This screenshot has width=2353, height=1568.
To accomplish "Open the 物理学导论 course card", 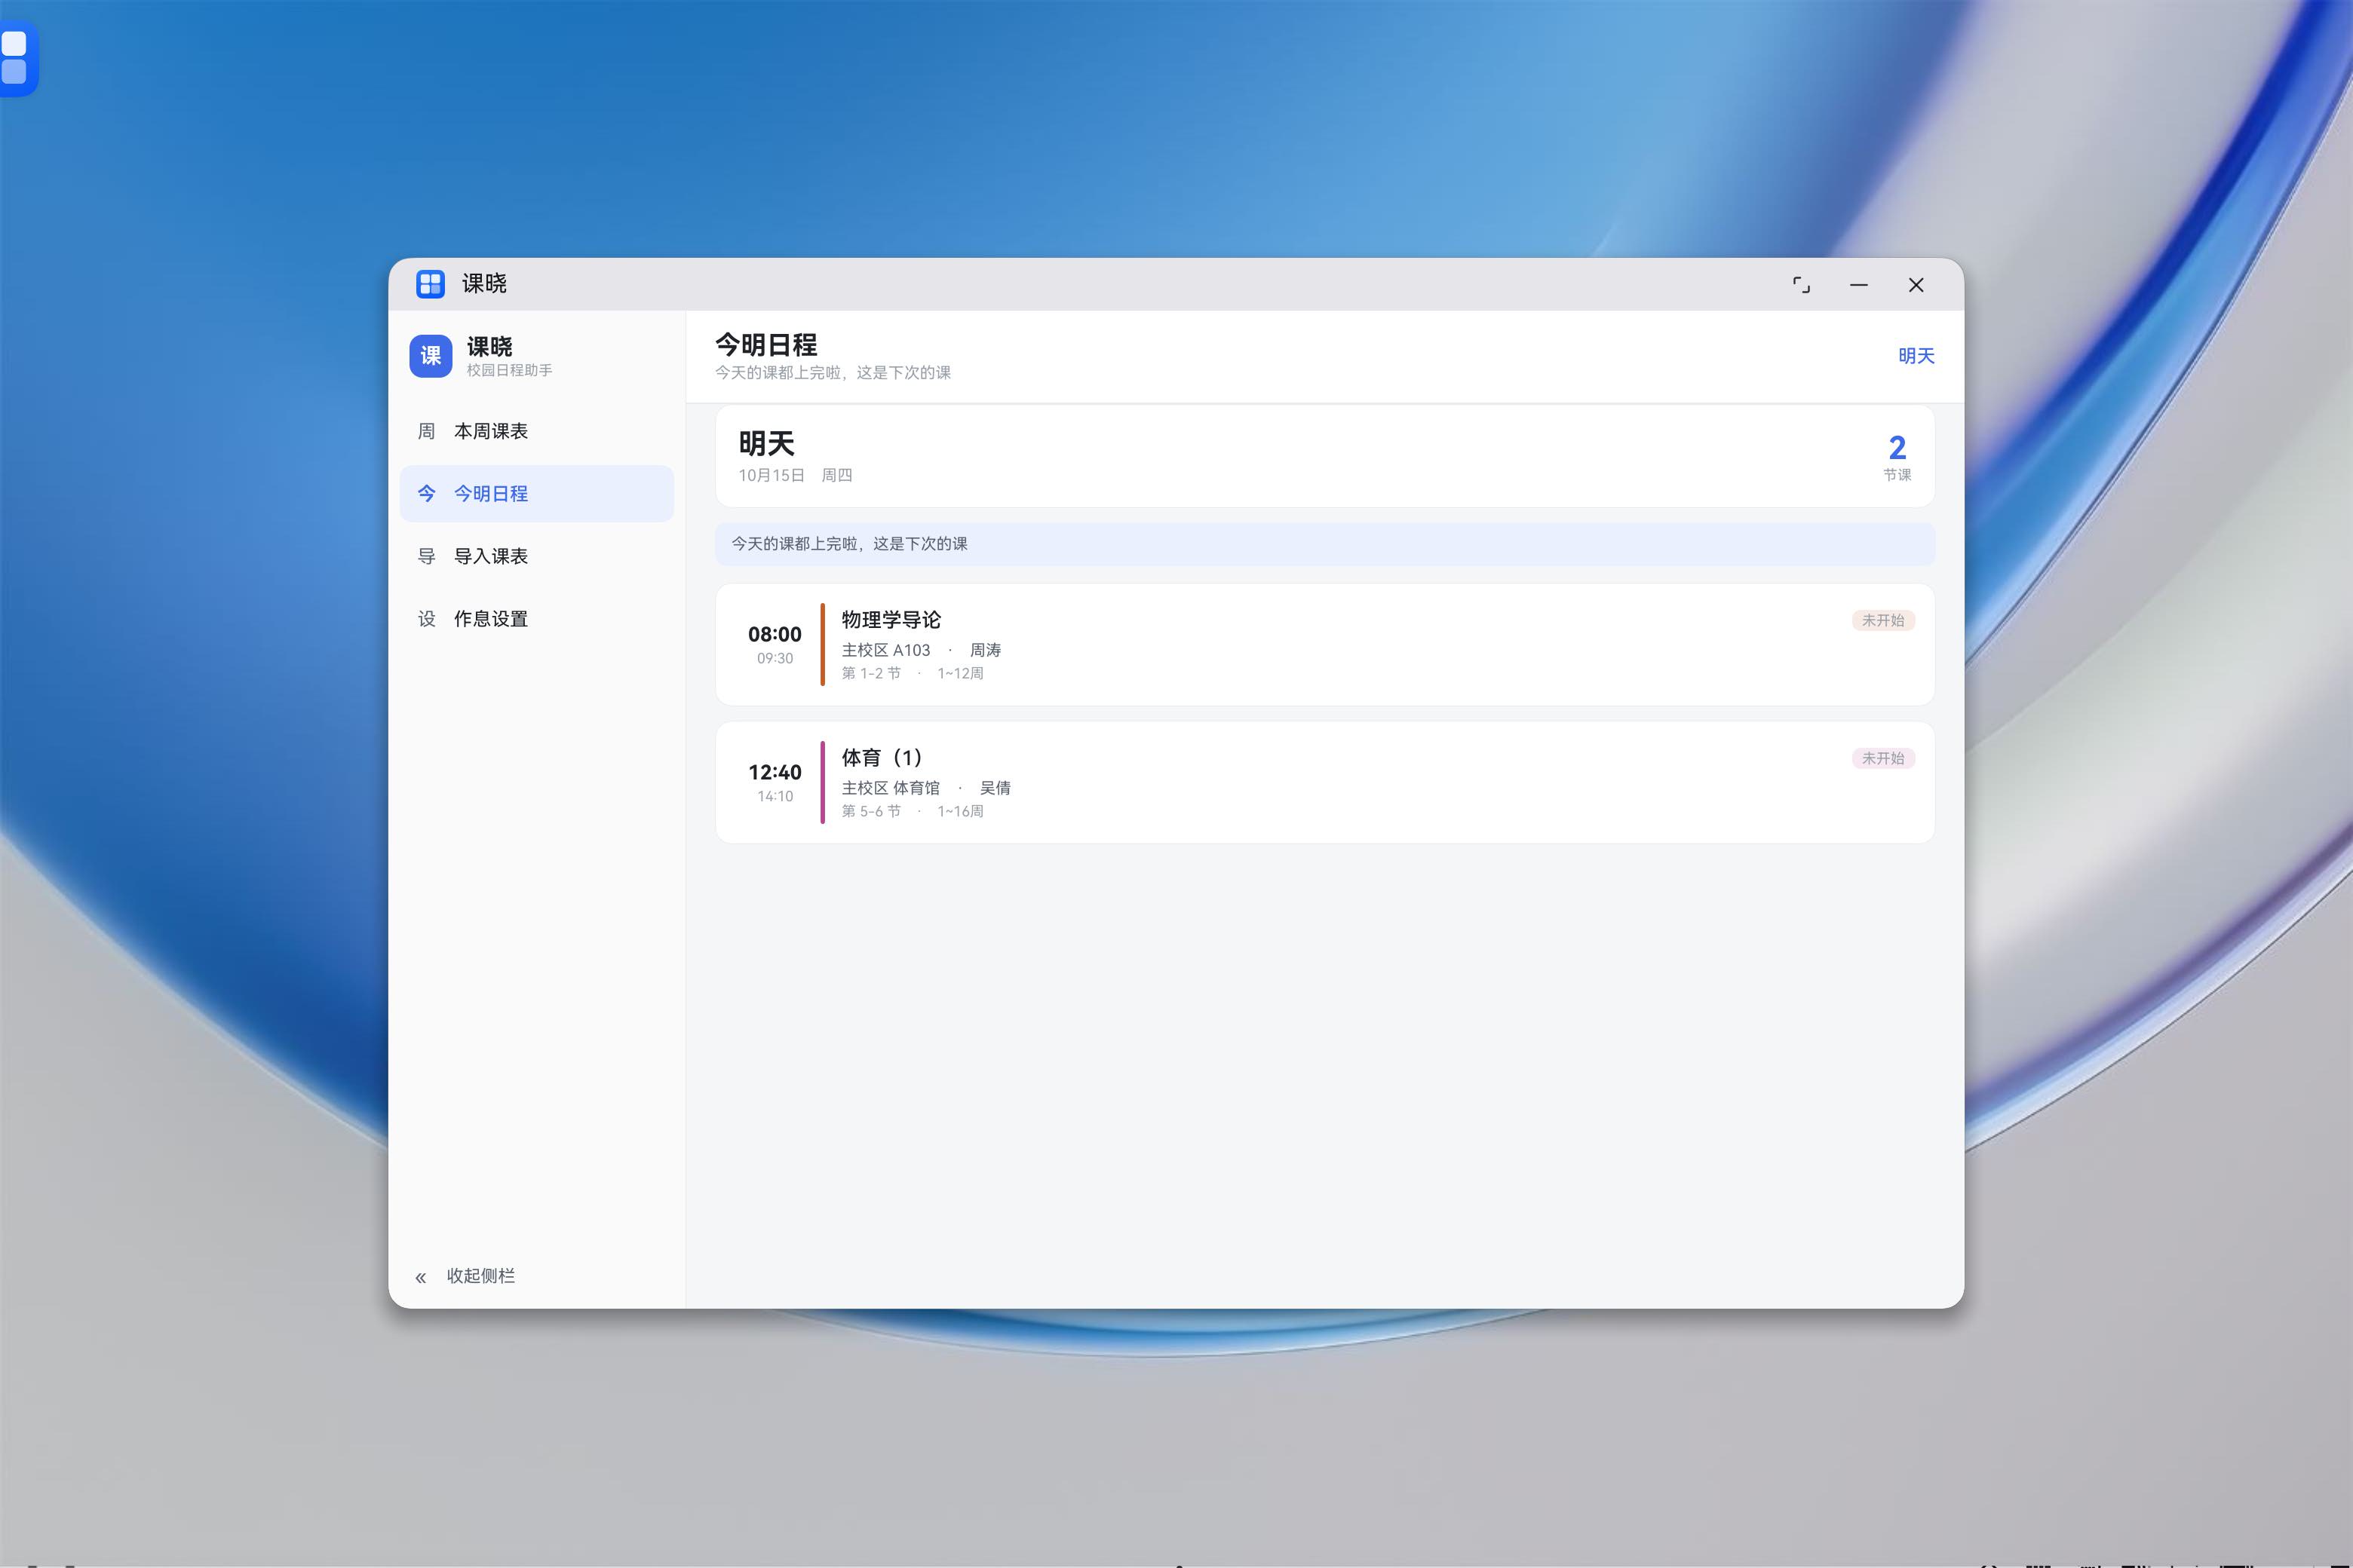I will point(1324,645).
